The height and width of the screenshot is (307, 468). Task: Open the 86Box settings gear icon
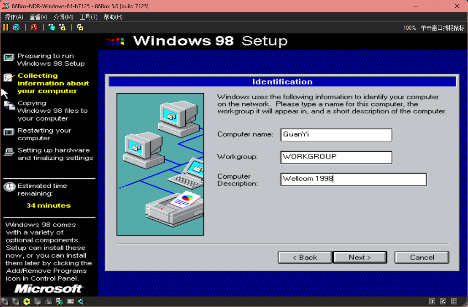[80, 27]
